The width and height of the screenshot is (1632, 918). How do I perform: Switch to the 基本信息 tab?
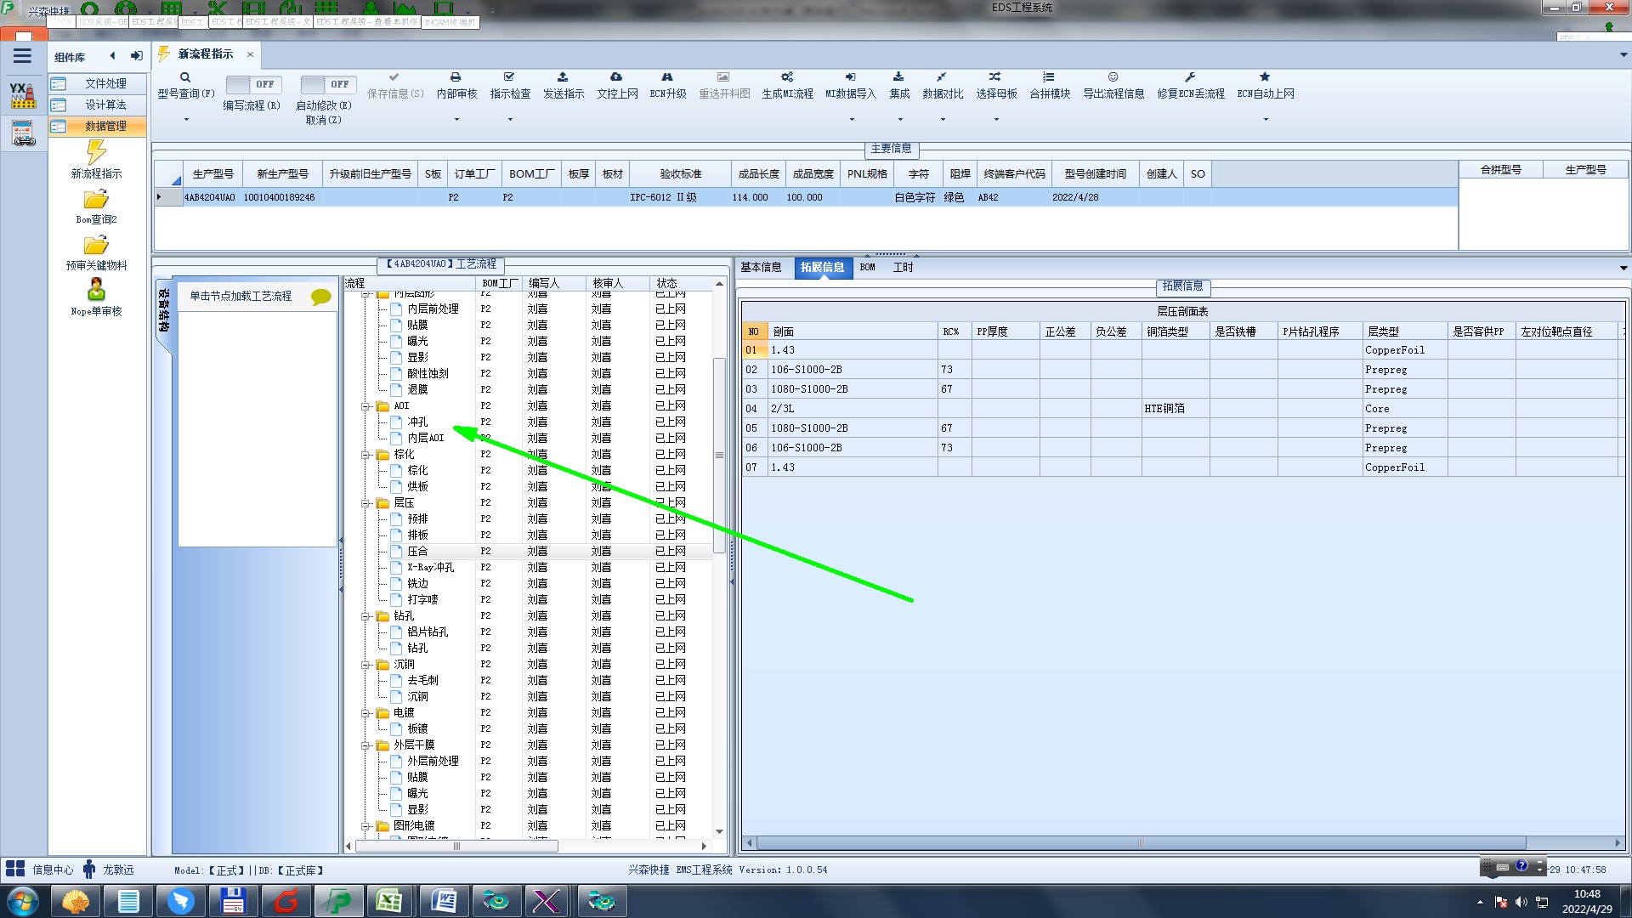tap(761, 268)
